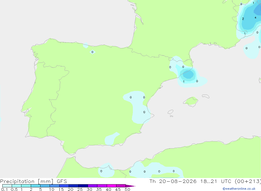The image size is (261, 191).
Task: Click the 'GFS' model label
Action: pyautogui.click(x=62, y=181)
